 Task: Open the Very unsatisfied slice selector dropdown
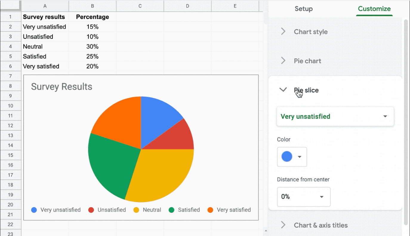coord(385,116)
